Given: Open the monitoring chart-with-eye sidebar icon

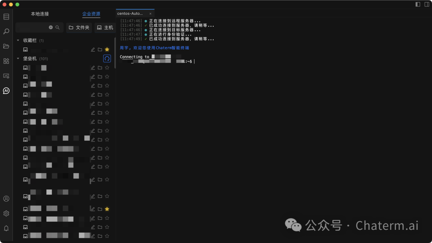Looking at the screenshot, I should click(x=6, y=76).
